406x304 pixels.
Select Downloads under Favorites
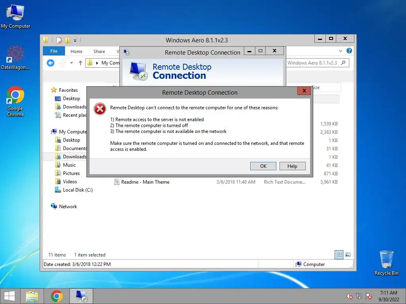coord(71,107)
